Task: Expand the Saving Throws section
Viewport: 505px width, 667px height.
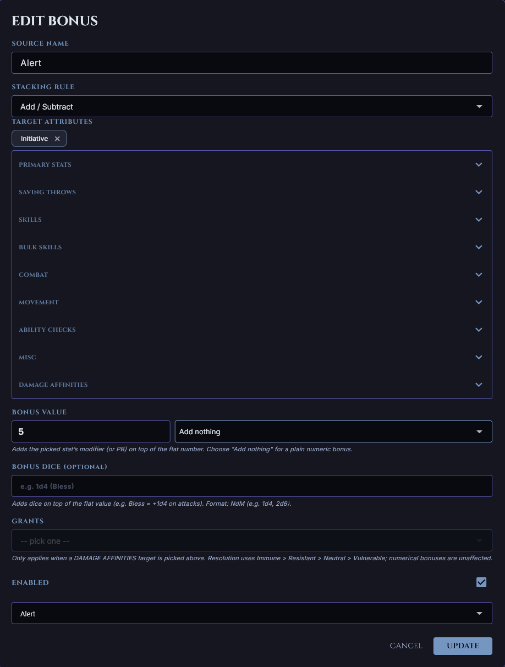Action: point(479,192)
